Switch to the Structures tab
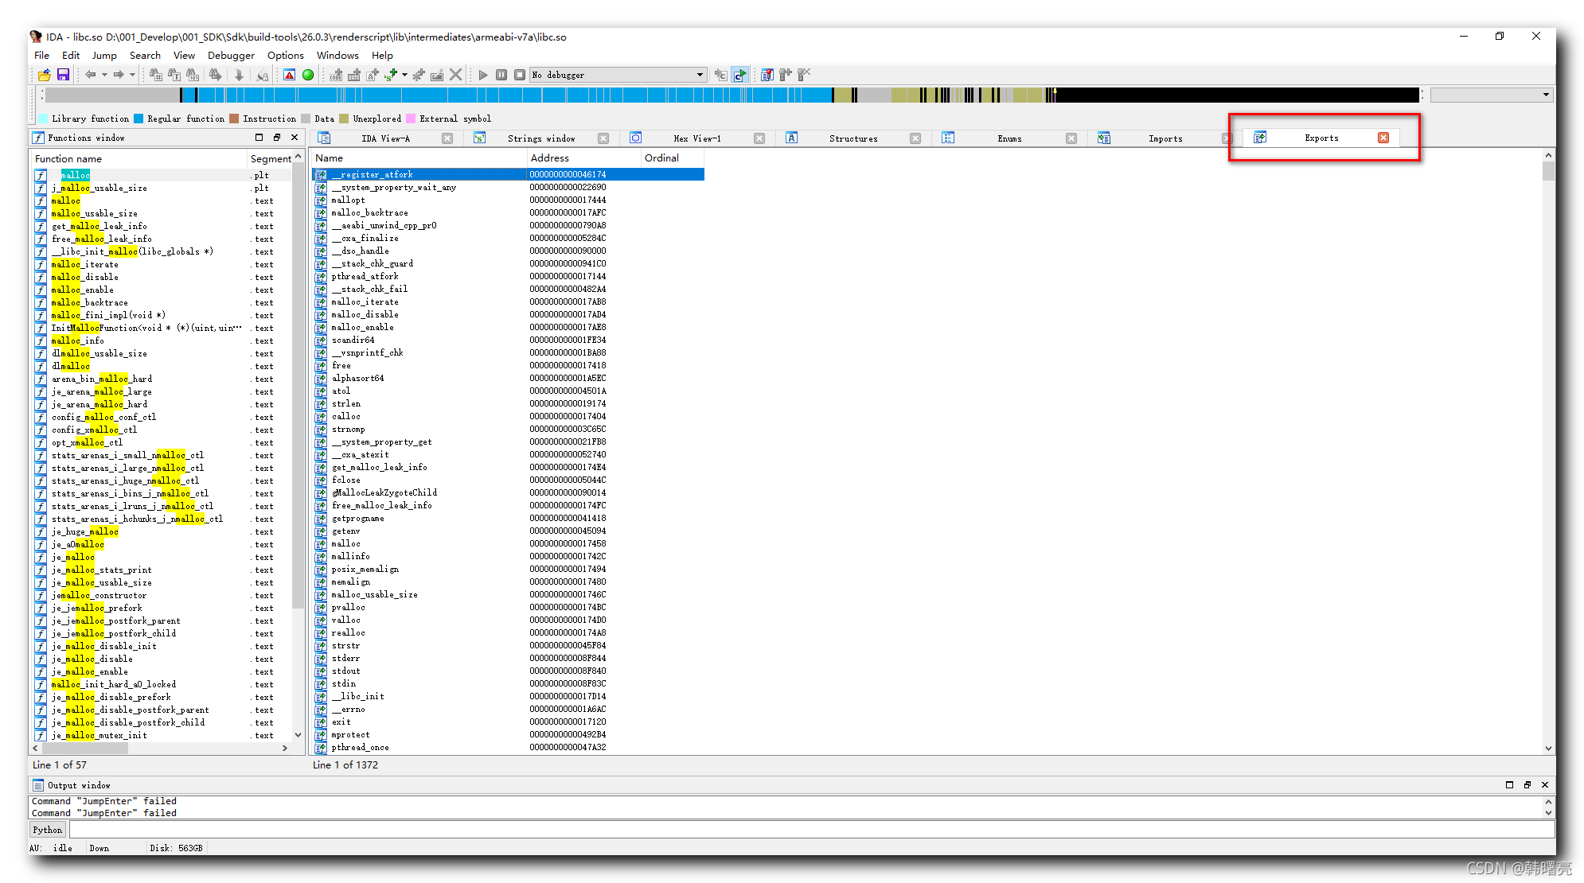 coord(853,138)
